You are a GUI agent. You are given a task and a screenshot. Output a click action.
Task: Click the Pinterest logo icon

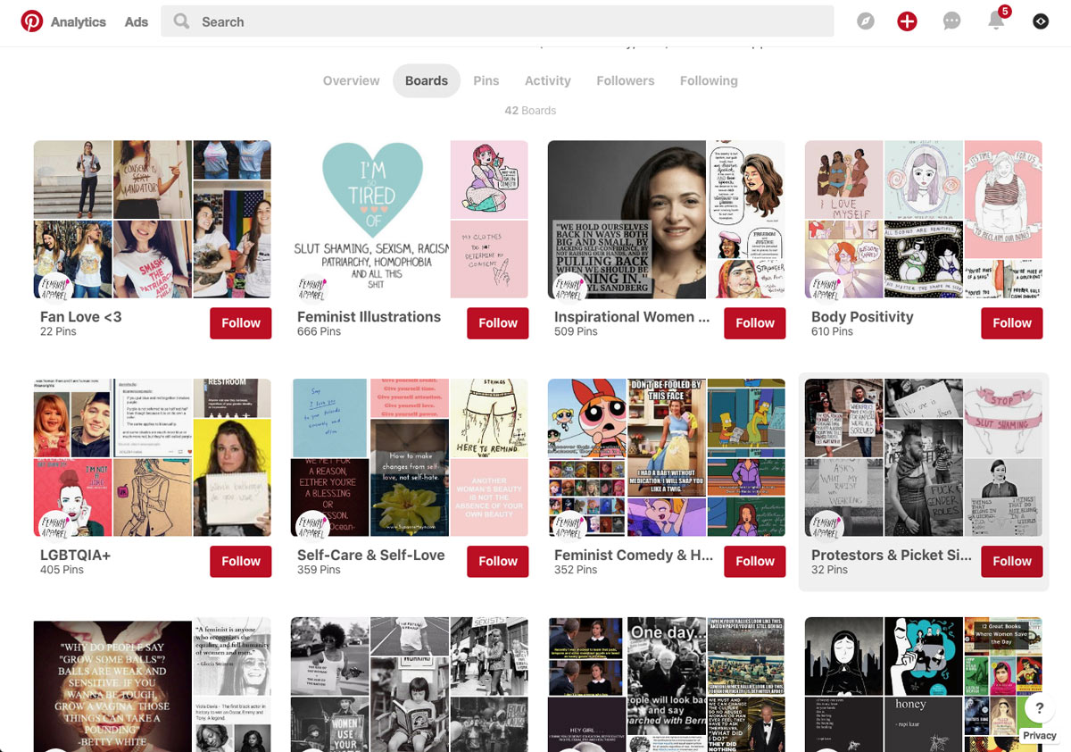(31, 21)
